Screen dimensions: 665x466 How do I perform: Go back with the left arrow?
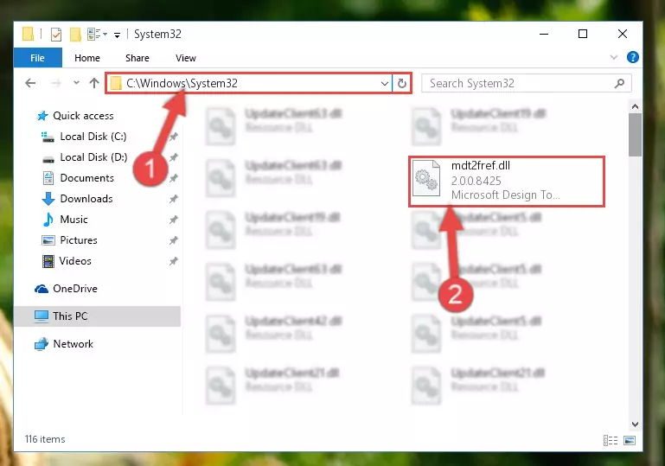[x=30, y=83]
